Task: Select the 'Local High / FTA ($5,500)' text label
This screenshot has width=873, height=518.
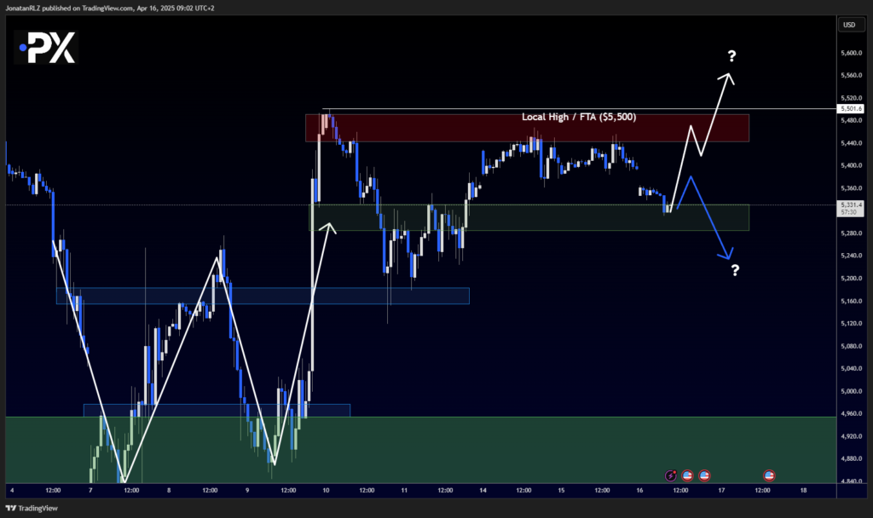Action: point(579,117)
